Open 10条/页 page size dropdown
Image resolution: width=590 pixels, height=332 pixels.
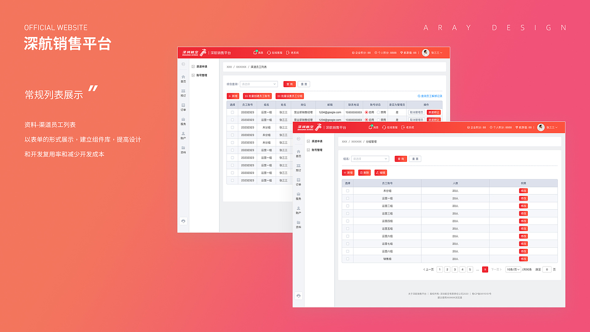point(513,269)
